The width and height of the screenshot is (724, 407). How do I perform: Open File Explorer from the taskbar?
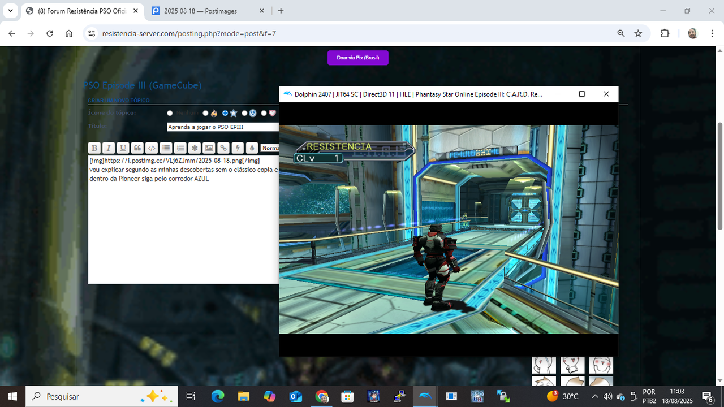[244, 396]
